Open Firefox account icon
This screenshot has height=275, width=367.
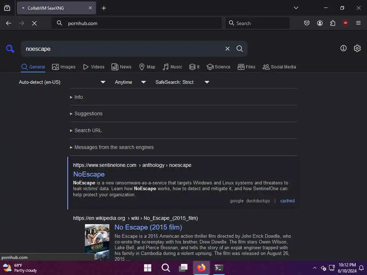point(320,23)
